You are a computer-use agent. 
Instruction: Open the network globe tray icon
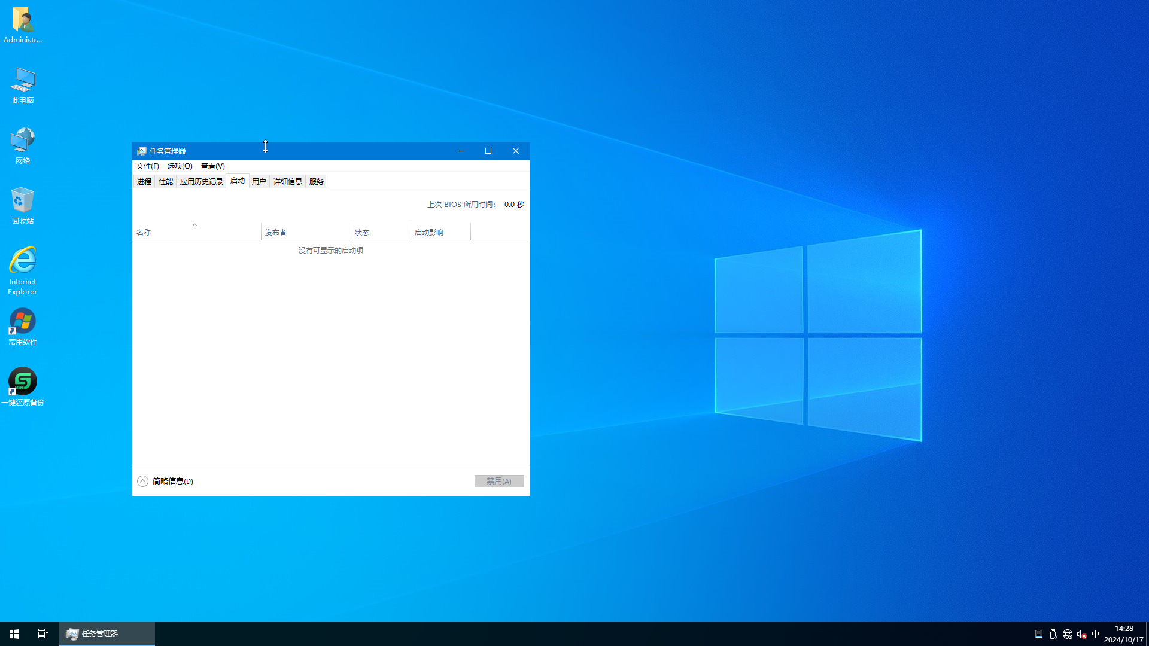1068,634
